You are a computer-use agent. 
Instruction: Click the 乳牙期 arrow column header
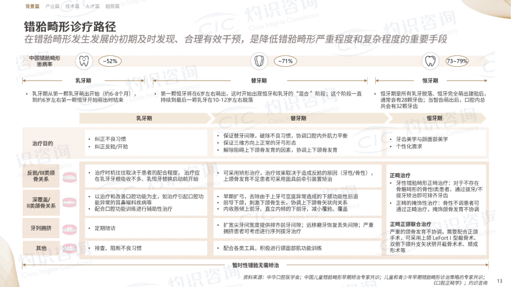point(145,118)
